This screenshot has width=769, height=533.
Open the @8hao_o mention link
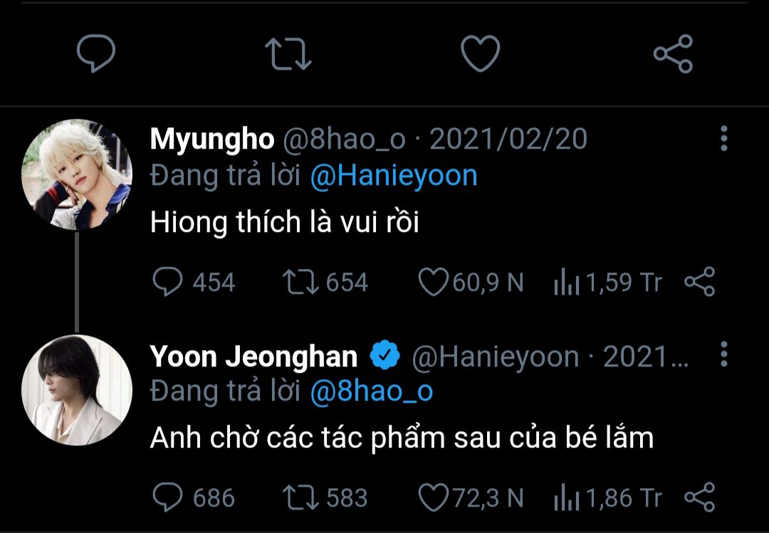point(371,391)
